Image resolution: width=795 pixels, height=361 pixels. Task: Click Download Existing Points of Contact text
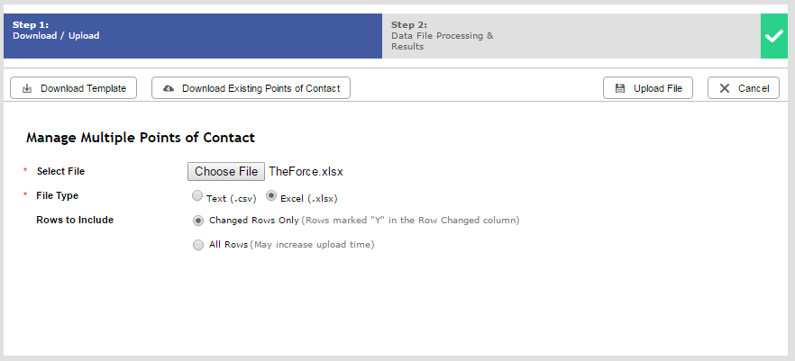[x=261, y=88]
